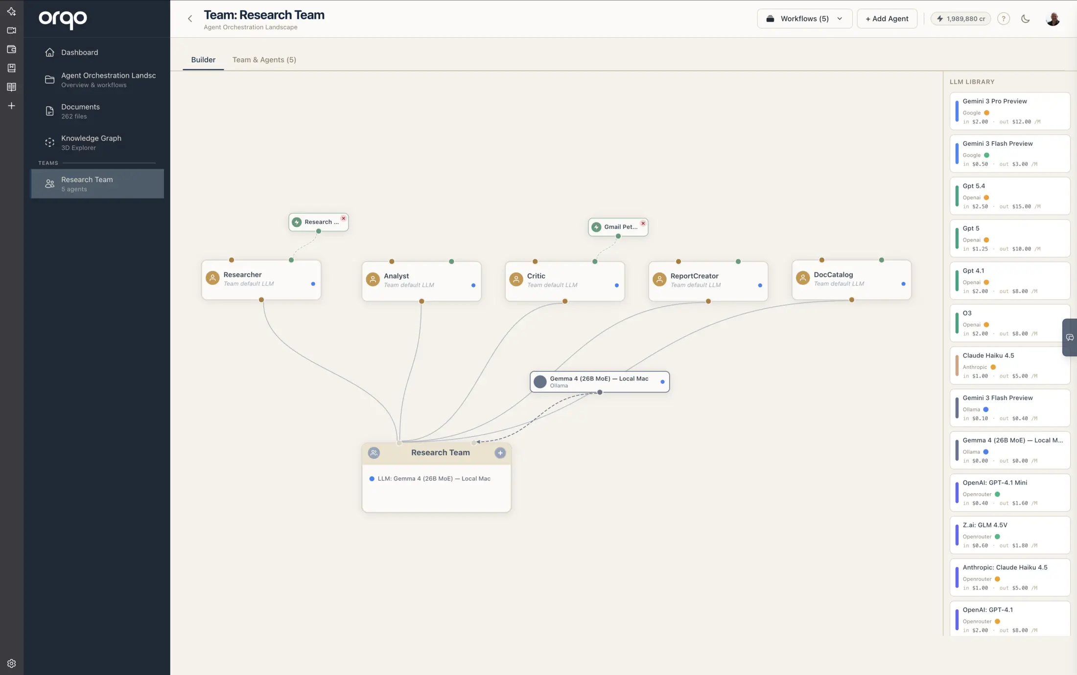Image resolution: width=1077 pixels, height=675 pixels.
Task: Remove the Research workflow chip with x
Action: (x=344, y=218)
